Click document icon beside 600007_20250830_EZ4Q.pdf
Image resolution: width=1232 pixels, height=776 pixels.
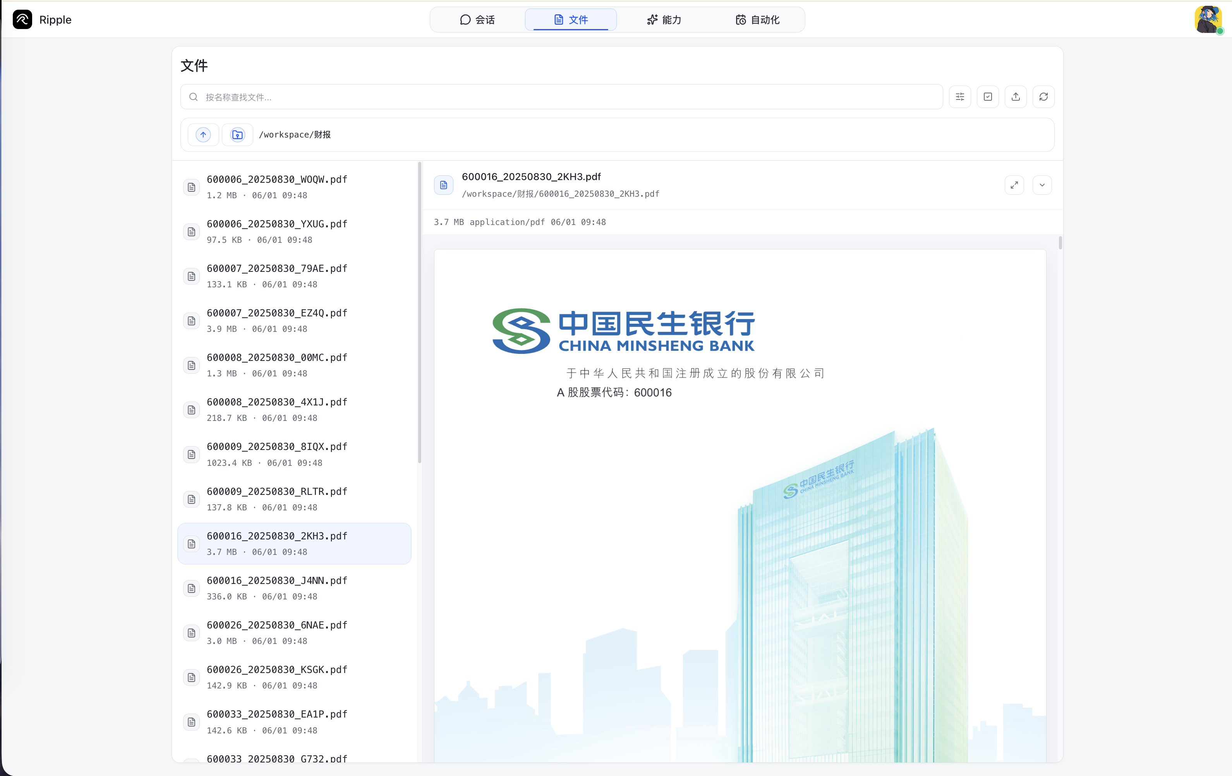click(x=191, y=321)
